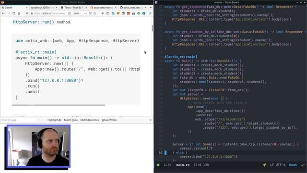
Task: Open the Firefox library icon
Action: [x=103, y=13]
